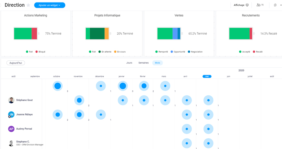Toggle Fait legend in Actions Marketing
The height and width of the screenshot is (149, 282).
point(29,52)
